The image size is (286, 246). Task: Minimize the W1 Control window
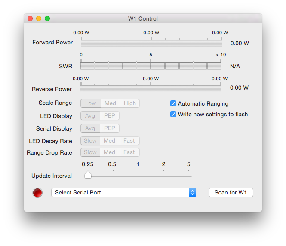[39, 18]
